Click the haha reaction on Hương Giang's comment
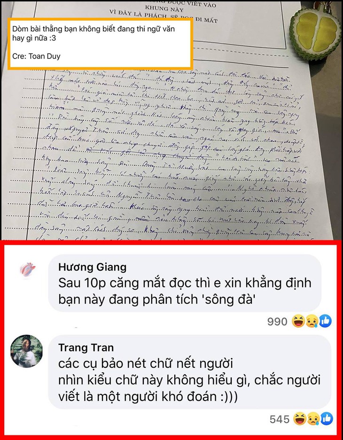The width and height of the screenshot is (343, 440). [298, 321]
